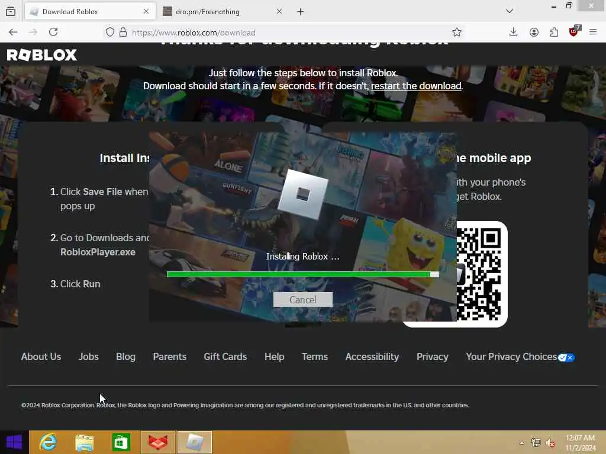Image resolution: width=606 pixels, height=454 pixels.
Task: Open the Terms footer link
Action: 315,356
